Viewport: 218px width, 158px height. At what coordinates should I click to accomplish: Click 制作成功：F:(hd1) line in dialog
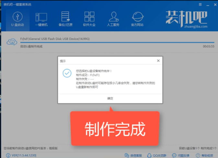click(x=88, y=75)
